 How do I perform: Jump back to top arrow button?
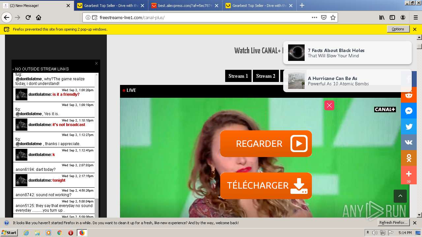click(x=400, y=196)
